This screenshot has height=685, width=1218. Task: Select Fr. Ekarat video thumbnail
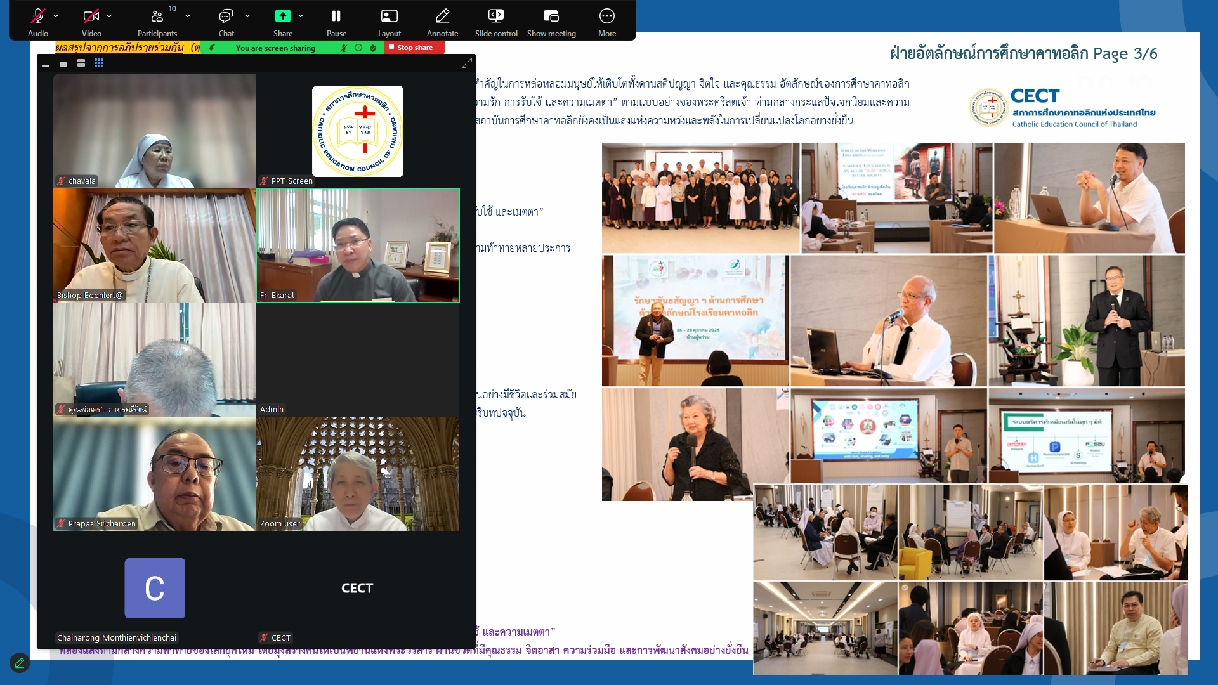tap(358, 245)
